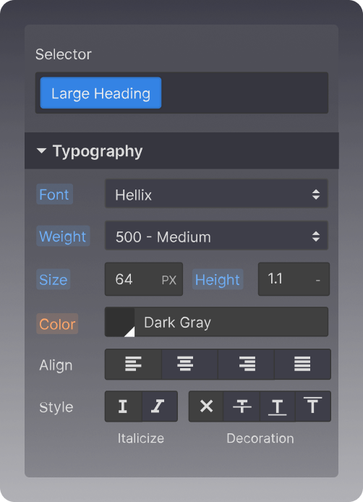Select justify text alignment icon
Image resolution: width=363 pixels, height=502 pixels.
[x=302, y=364]
